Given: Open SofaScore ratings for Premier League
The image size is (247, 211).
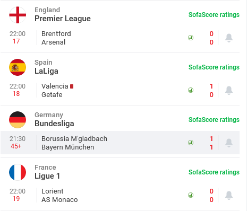Looking at the screenshot, I should pyautogui.click(x=214, y=15).
